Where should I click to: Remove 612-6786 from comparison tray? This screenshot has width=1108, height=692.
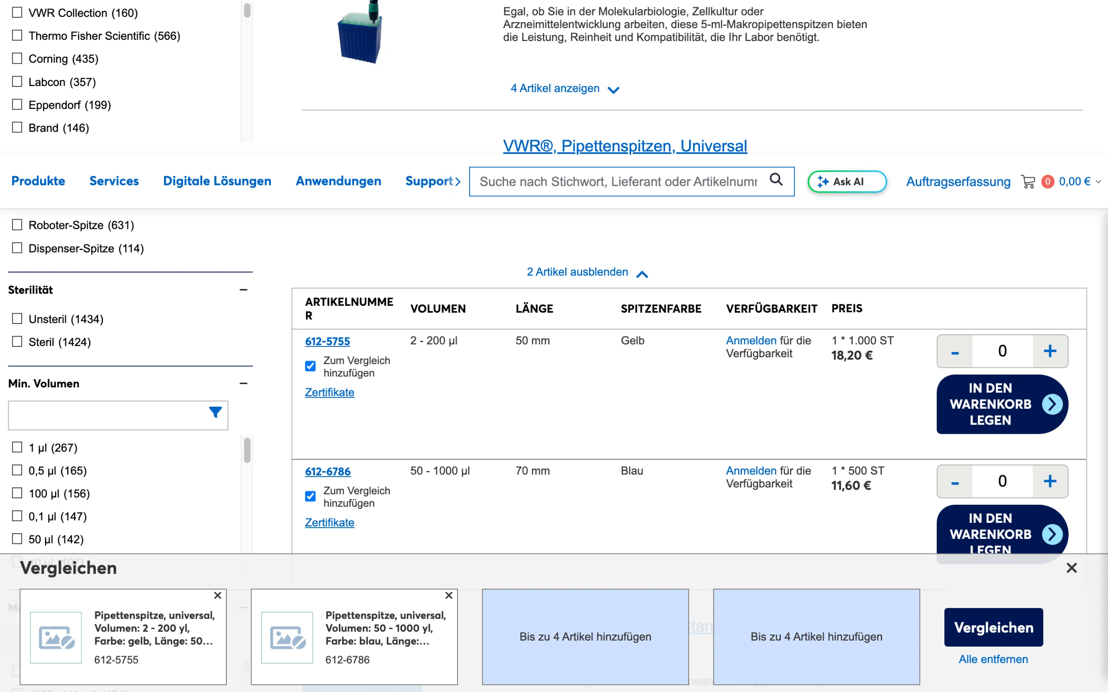[449, 595]
